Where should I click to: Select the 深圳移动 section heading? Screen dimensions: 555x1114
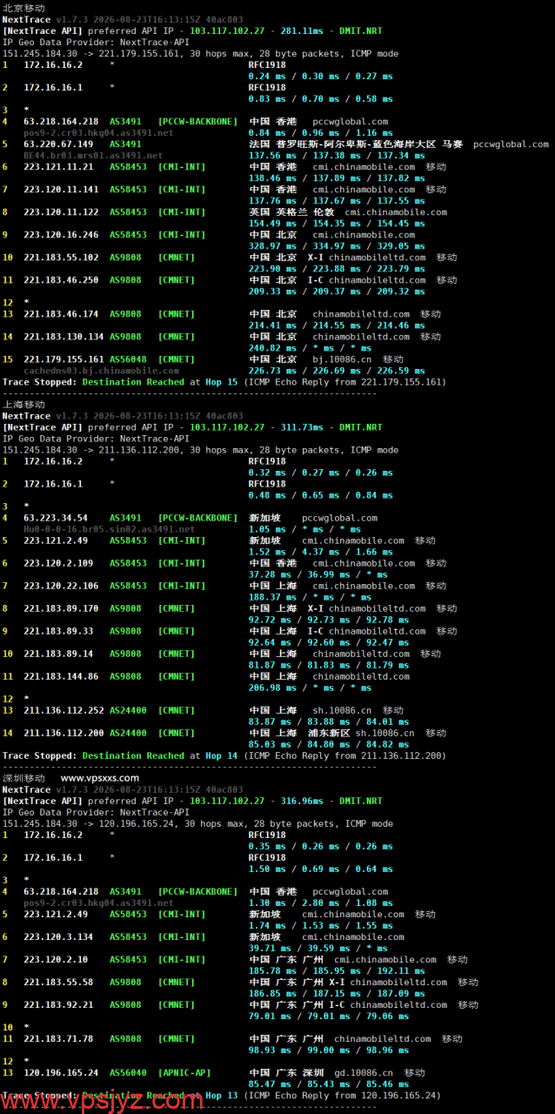(23, 777)
